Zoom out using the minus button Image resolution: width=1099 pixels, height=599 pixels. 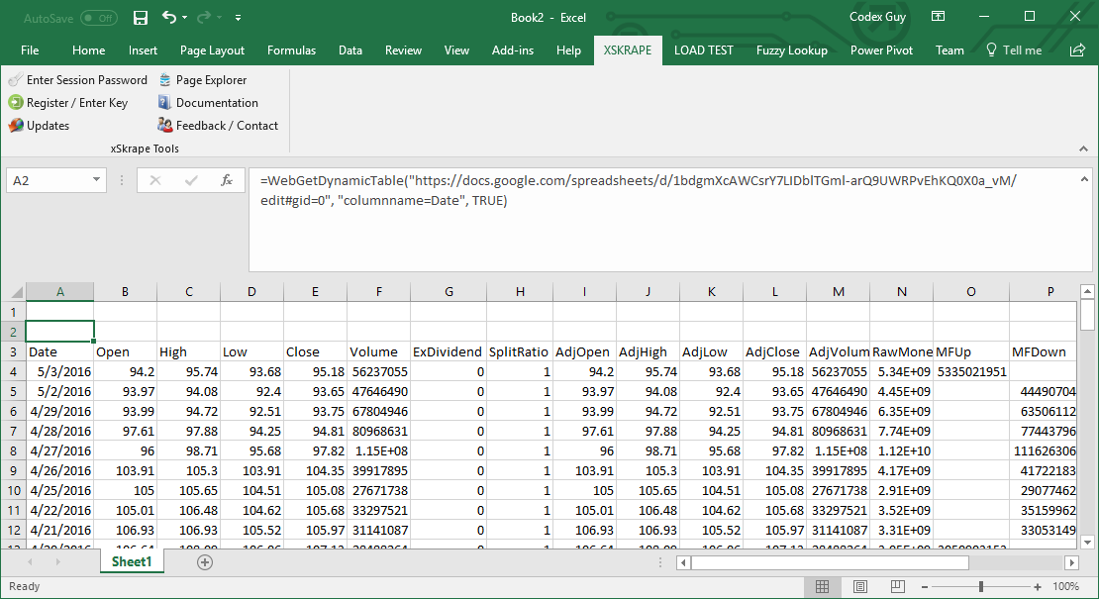(925, 586)
